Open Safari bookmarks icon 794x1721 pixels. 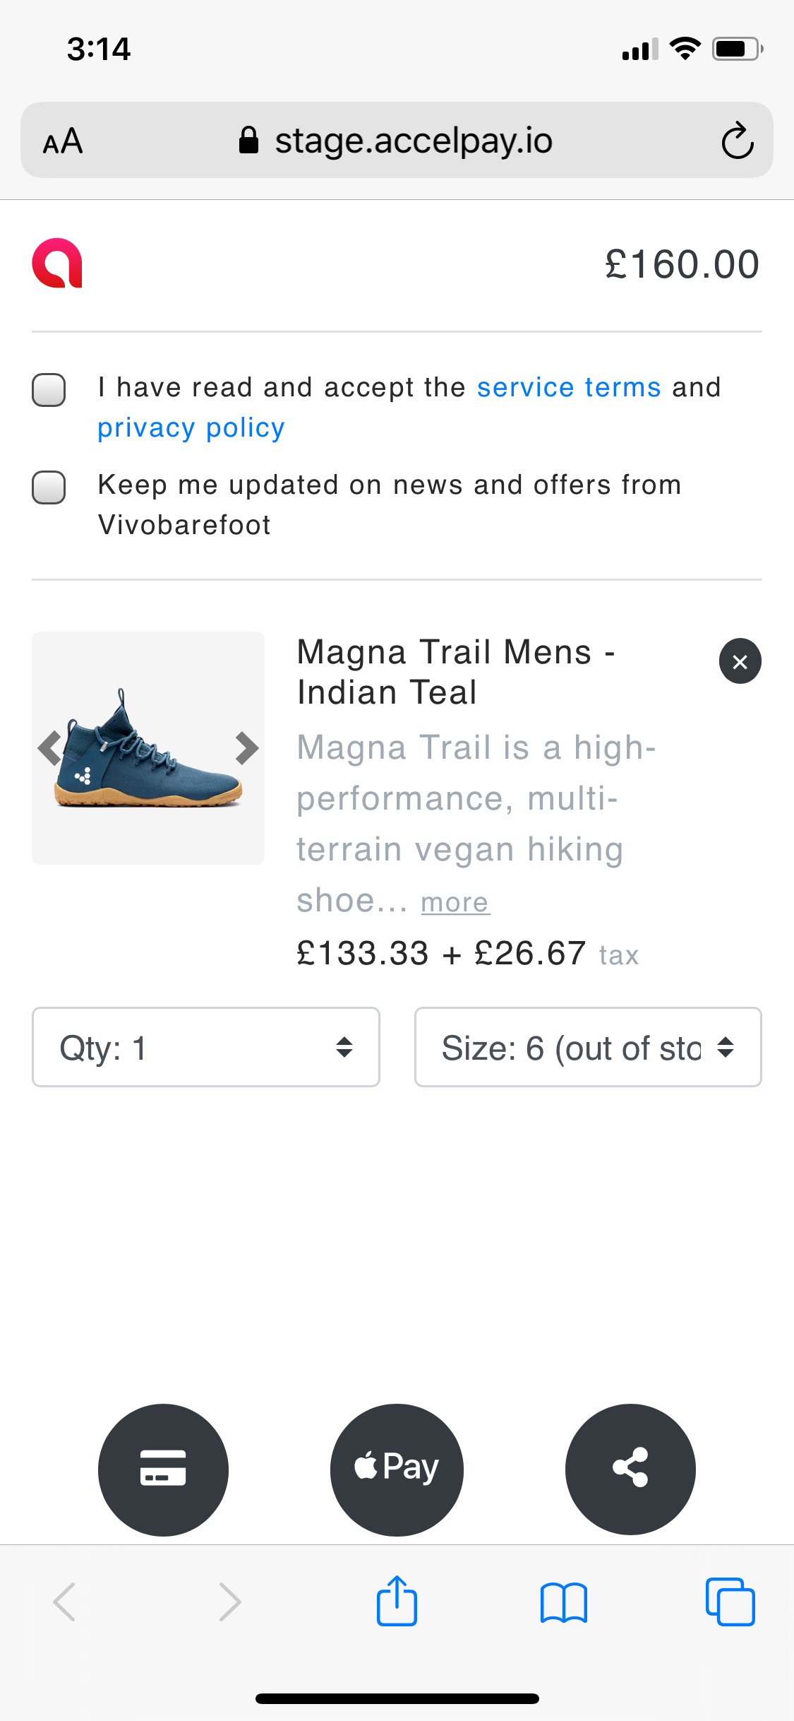click(563, 1602)
